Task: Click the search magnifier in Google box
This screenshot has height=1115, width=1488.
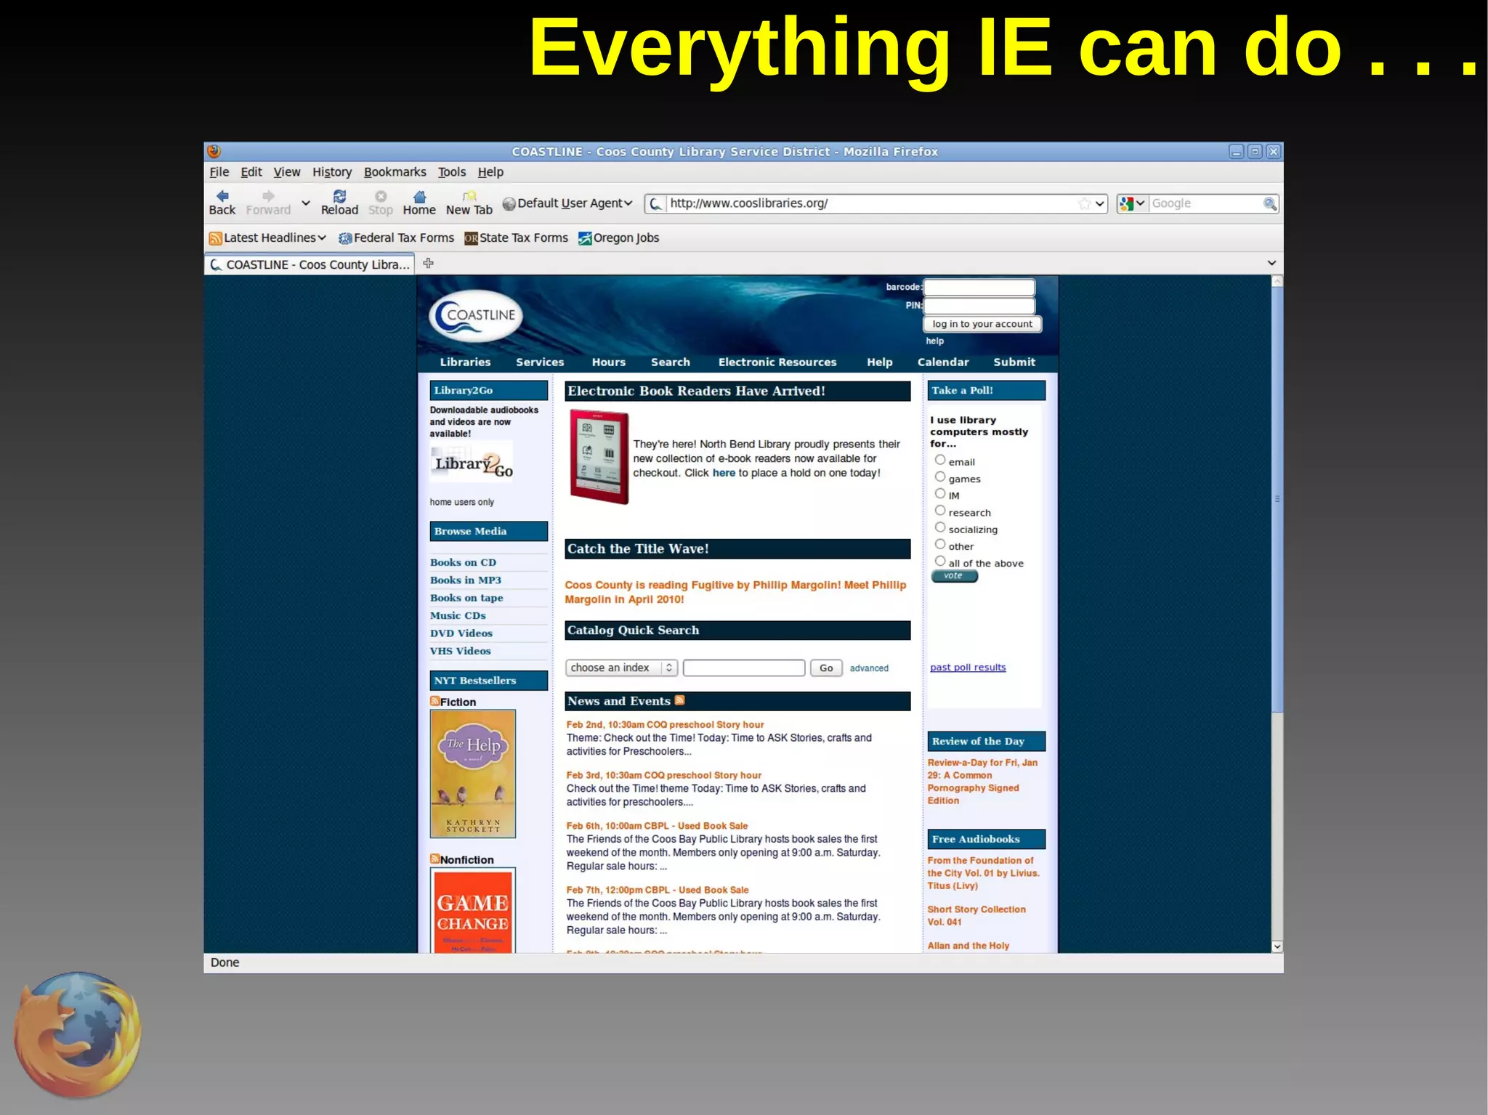Action: coord(1269,204)
